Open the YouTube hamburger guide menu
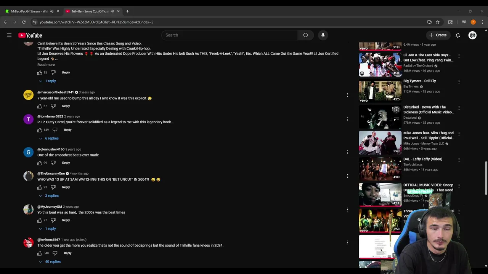 [x=9, y=35]
